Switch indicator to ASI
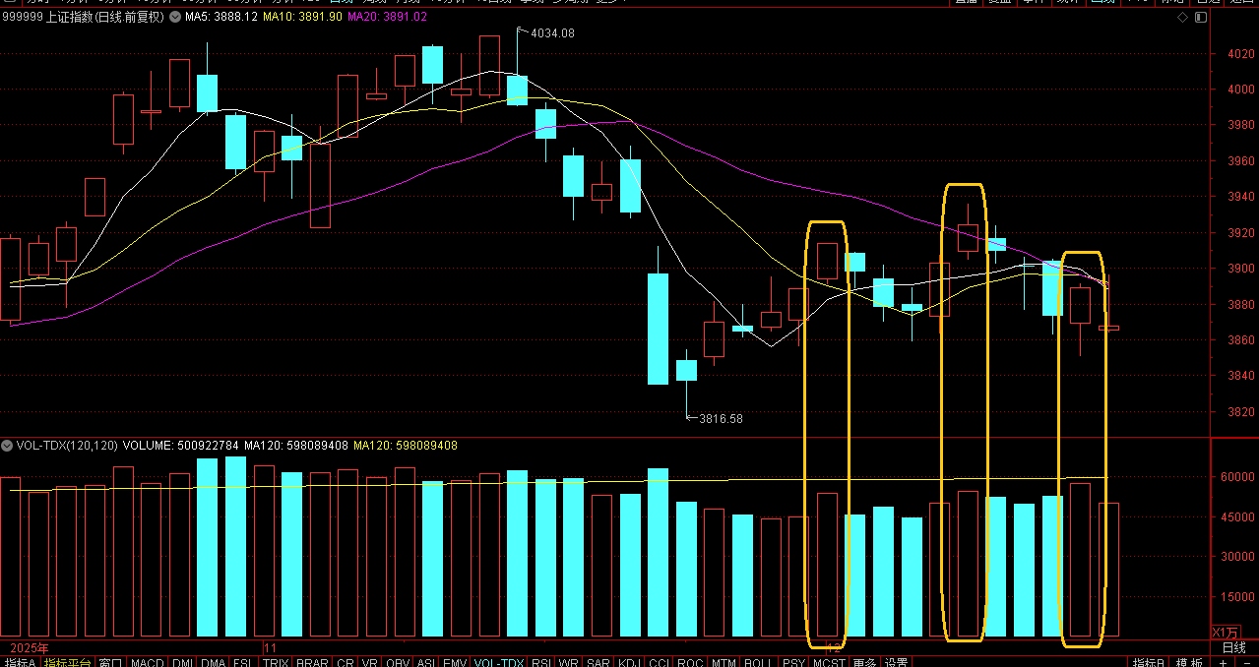 pyautogui.click(x=426, y=662)
